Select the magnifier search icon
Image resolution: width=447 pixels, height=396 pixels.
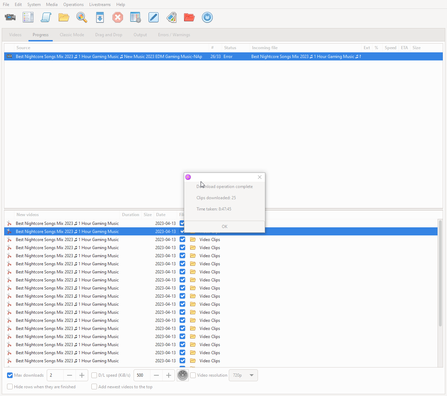pos(82,17)
